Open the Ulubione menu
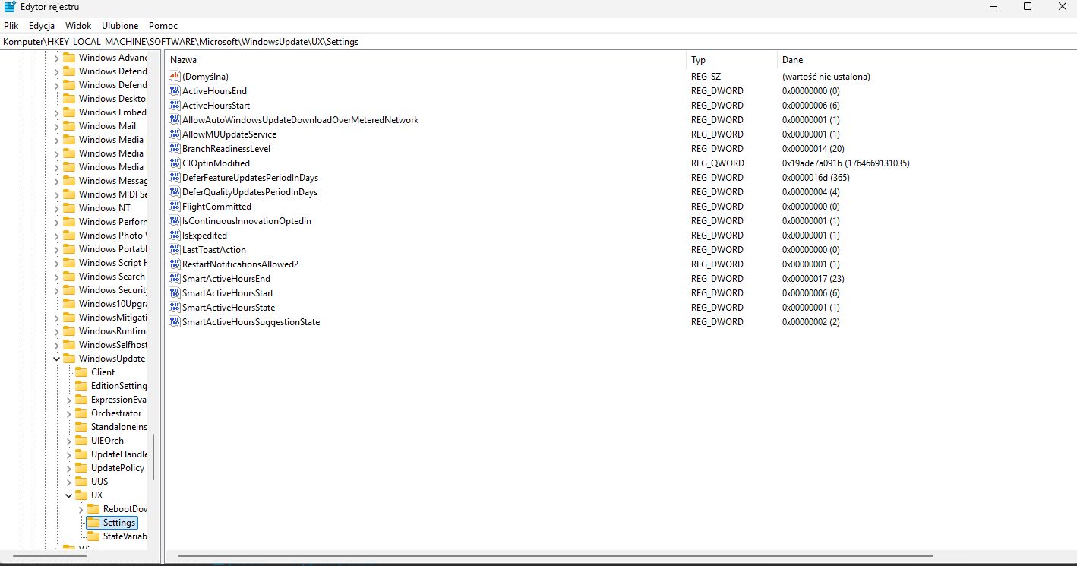Screen dimensions: 1077x566 (x=120, y=25)
